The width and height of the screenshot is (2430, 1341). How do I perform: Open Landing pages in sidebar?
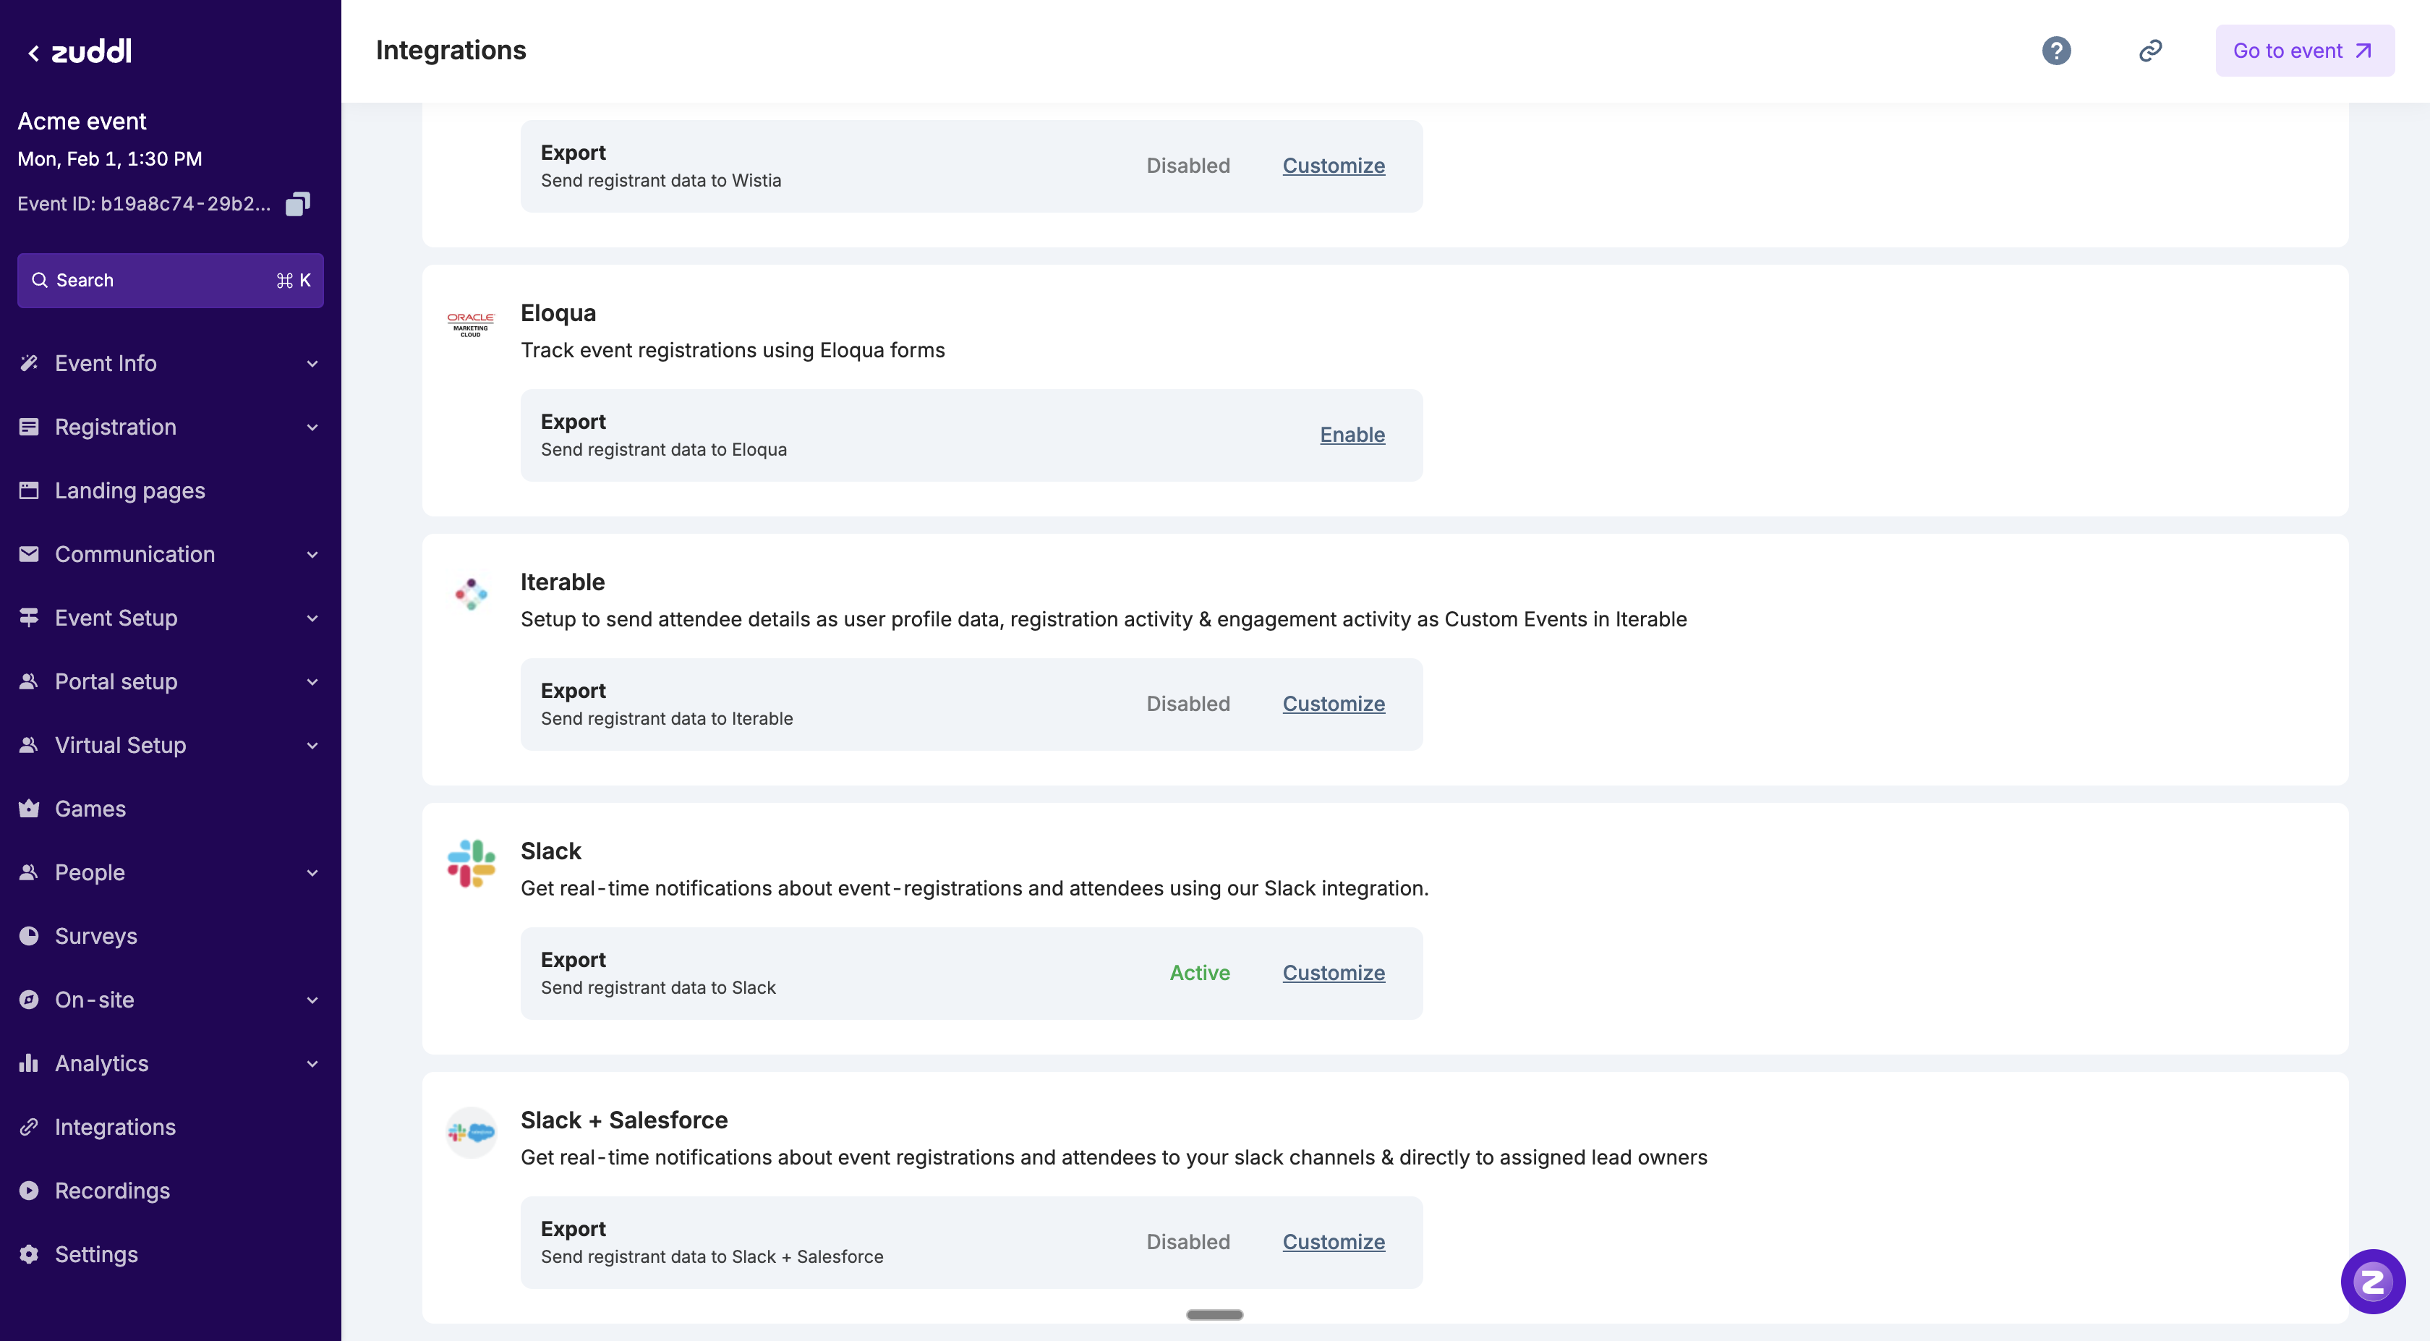pyautogui.click(x=129, y=490)
